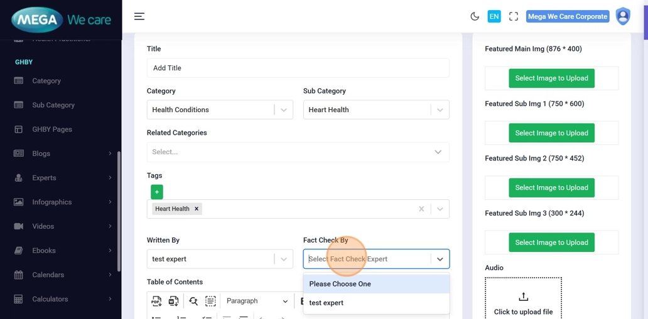Select Image to Upload for Featured Main Img

(551, 78)
